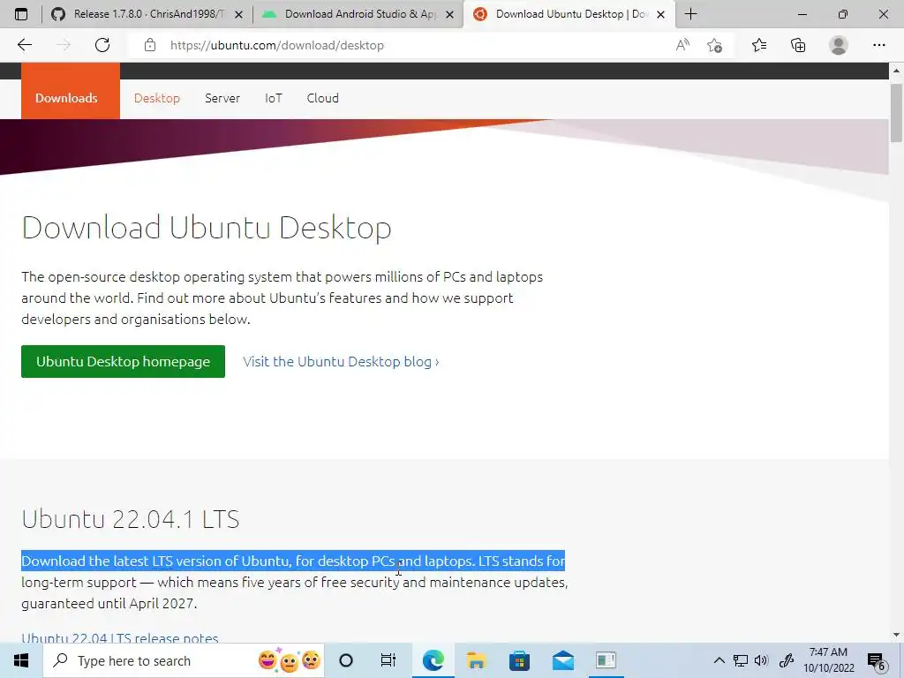
Task: Open the Downloads section header
Action: tap(71, 91)
